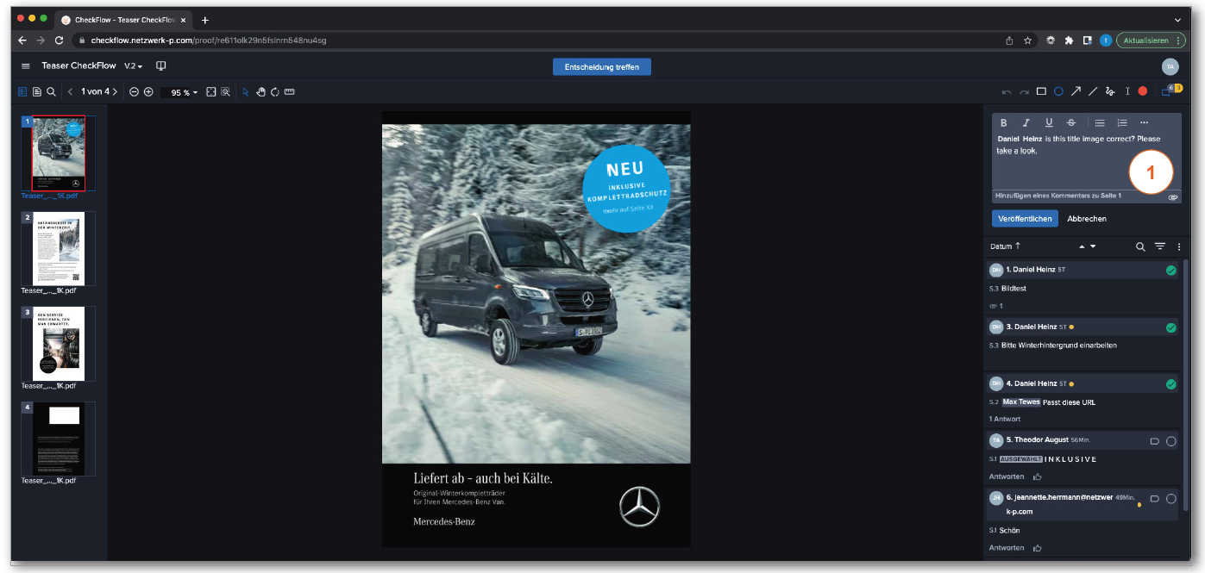This screenshot has width=1205, height=573.
Task: Pick the red annotation color swatch
Action: pyautogui.click(x=1142, y=91)
